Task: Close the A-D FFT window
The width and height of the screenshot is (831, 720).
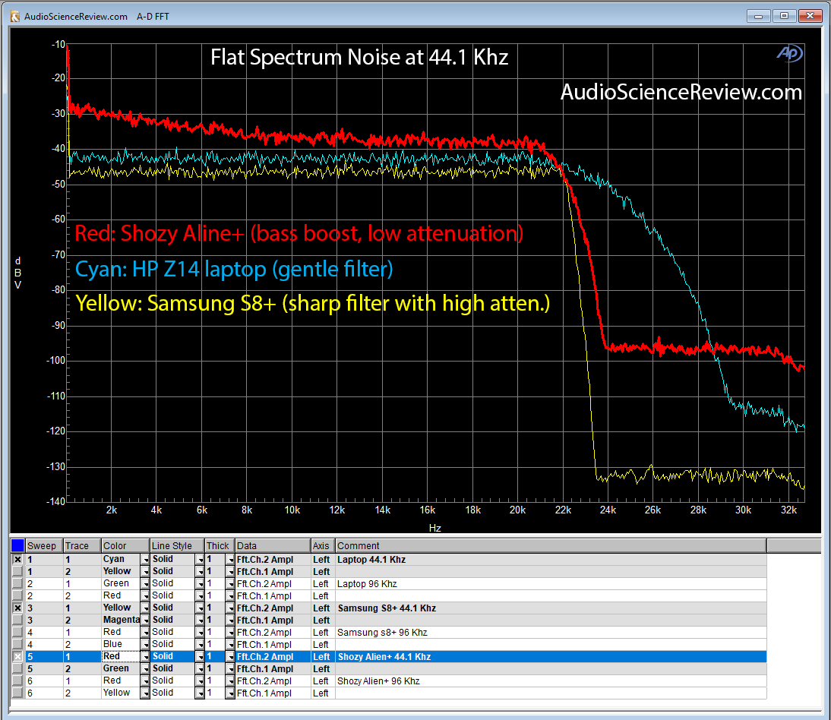Action: pos(810,16)
